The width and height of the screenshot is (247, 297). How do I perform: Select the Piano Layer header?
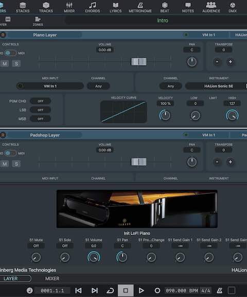[x=45, y=35]
